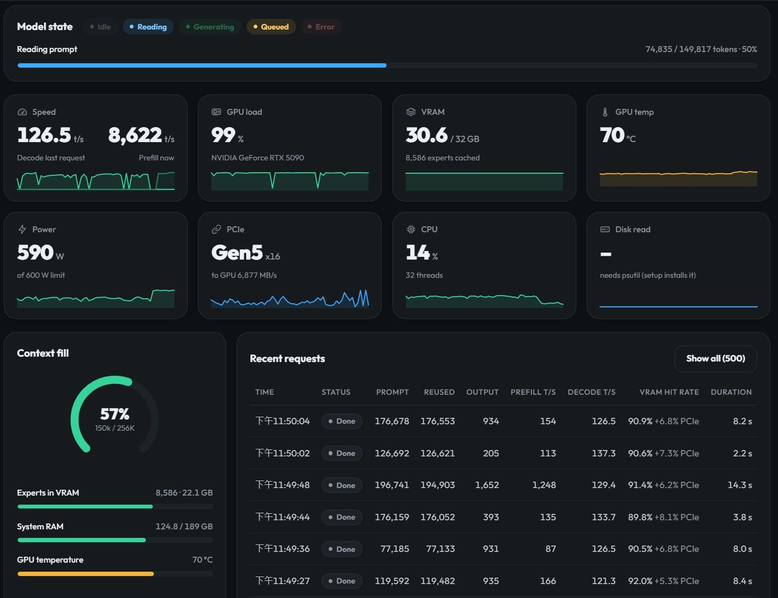Click the hit rate 89.8% +8.1% PCIe
Image resolution: width=778 pixels, height=598 pixels.
click(663, 517)
